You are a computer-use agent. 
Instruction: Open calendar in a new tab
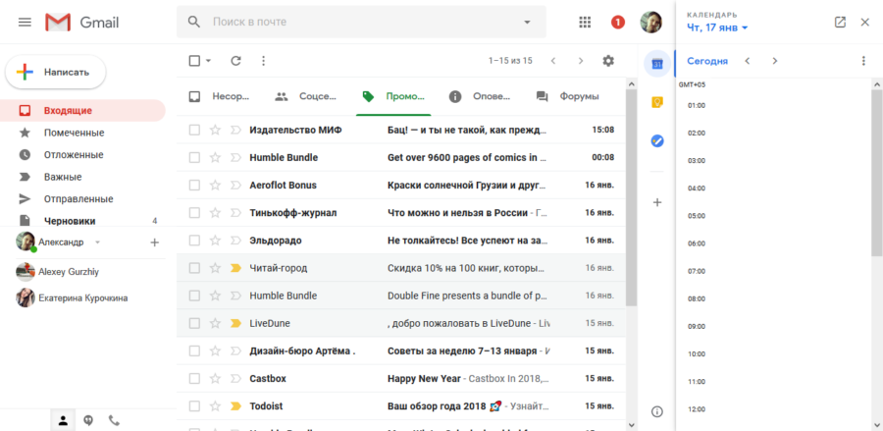tap(840, 22)
